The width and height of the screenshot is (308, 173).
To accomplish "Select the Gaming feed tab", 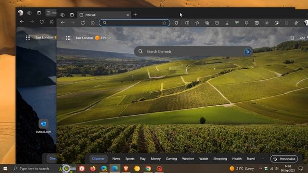I will click(x=171, y=159).
